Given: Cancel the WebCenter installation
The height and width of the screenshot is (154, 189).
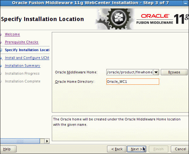Looking at the screenshot, I should coord(180,149).
